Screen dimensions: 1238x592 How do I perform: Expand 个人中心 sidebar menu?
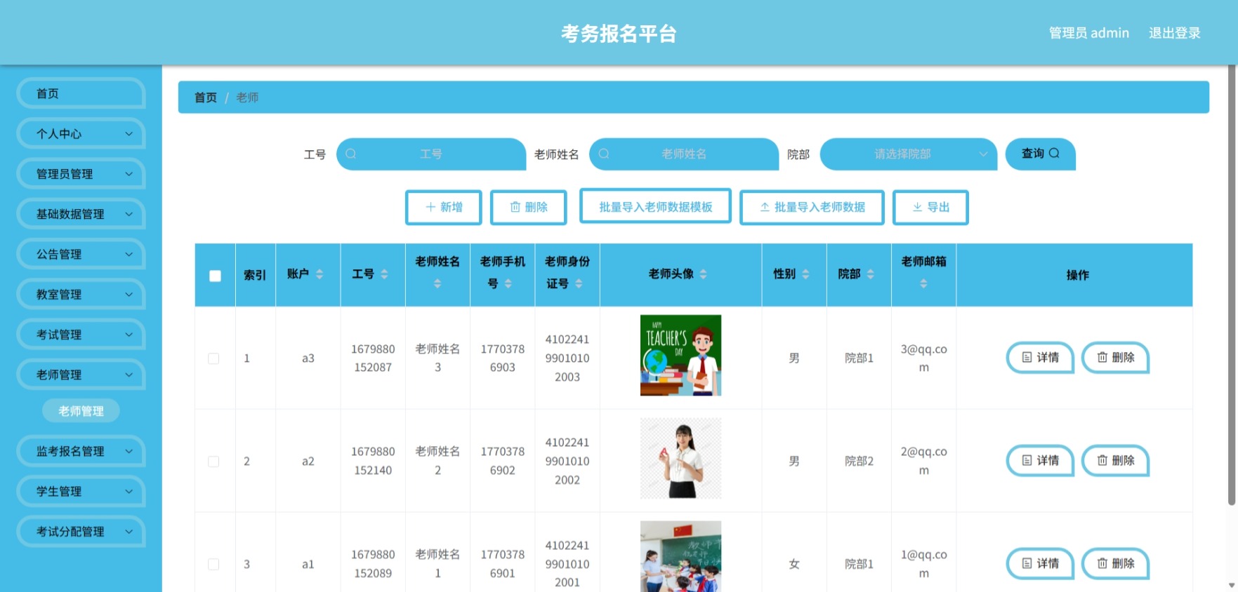pyautogui.click(x=81, y=133)
